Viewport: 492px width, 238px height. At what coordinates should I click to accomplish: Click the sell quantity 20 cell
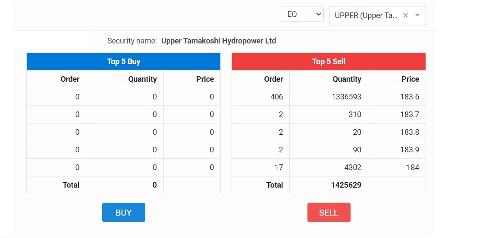click(x=329, y=132)
